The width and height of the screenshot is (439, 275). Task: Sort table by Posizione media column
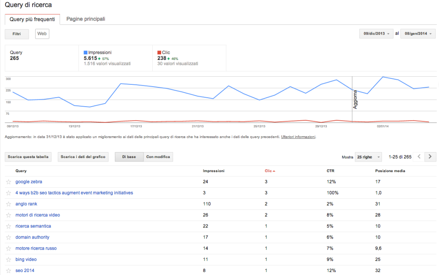(x=390, y=171)
